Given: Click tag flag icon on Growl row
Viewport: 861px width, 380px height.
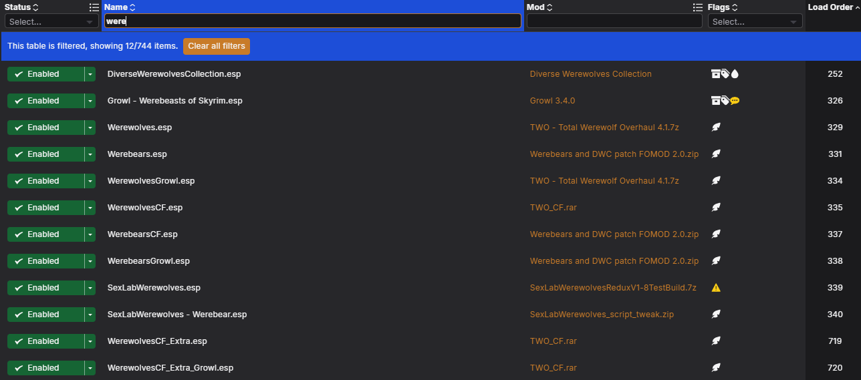Looking at the screenshot, I should click(x=725, y=101).
